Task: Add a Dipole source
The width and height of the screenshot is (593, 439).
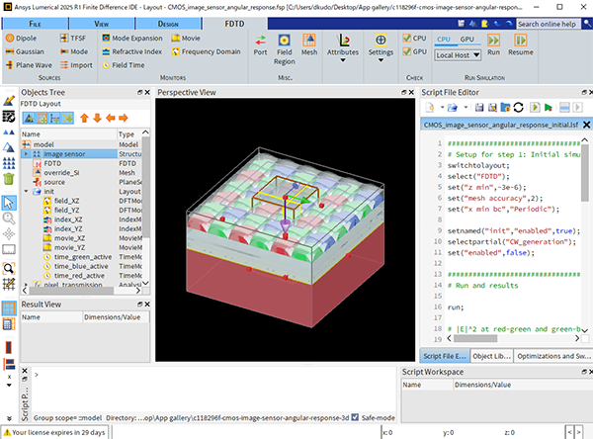Action: pos(21,39)
